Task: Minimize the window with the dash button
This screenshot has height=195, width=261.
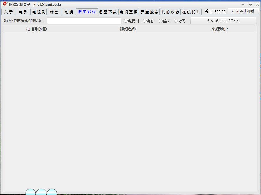Action: [x=243, y=5]
